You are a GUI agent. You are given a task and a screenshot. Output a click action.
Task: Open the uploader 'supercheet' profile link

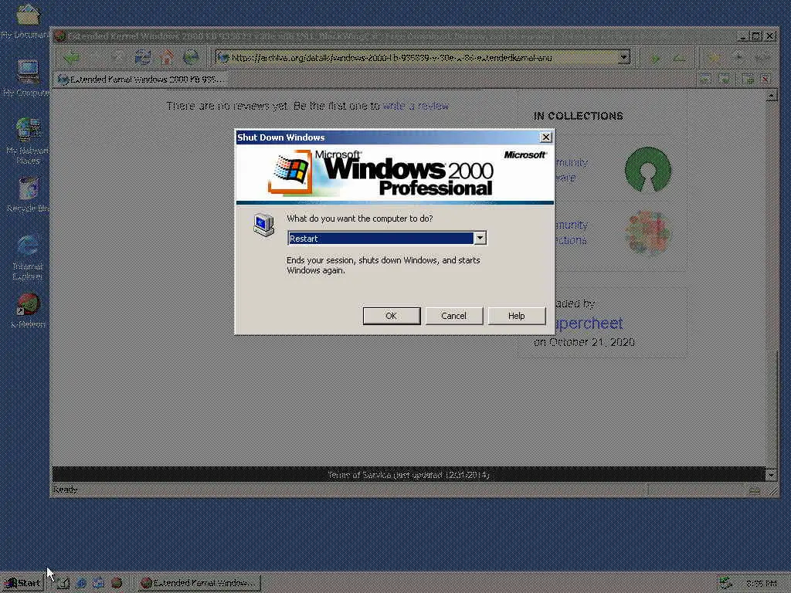[588, 323]
